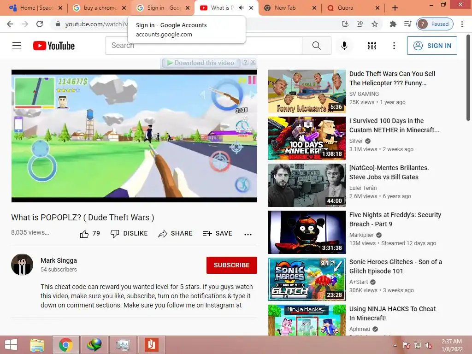Click '8,035 views...' text
Image resolution: width=472 pixels, height=354 pixels.
pyautogui.click(x=30, y=232)
